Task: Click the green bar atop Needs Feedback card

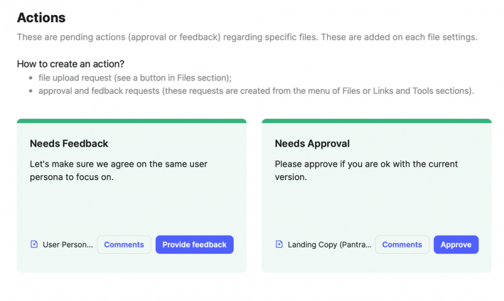Action: coord(132,121)
